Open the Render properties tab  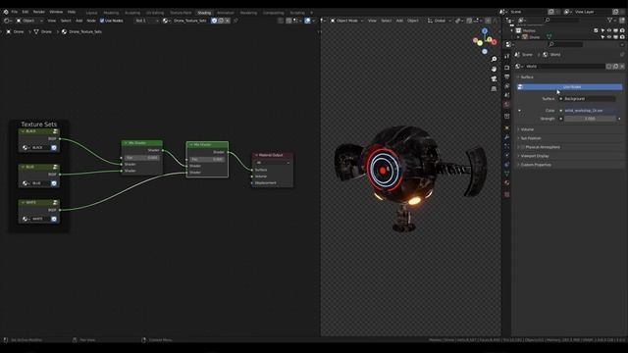click(507, 68)
